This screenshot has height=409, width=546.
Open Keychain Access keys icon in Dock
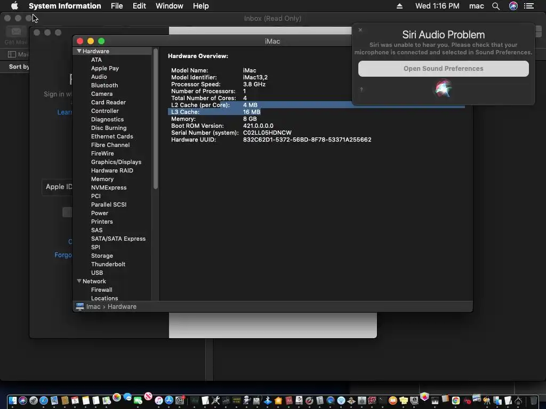487,400
